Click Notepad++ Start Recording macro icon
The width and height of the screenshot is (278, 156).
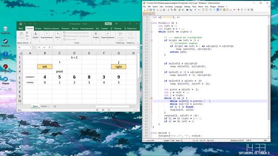pyautogui.click(x=238, y=10)
